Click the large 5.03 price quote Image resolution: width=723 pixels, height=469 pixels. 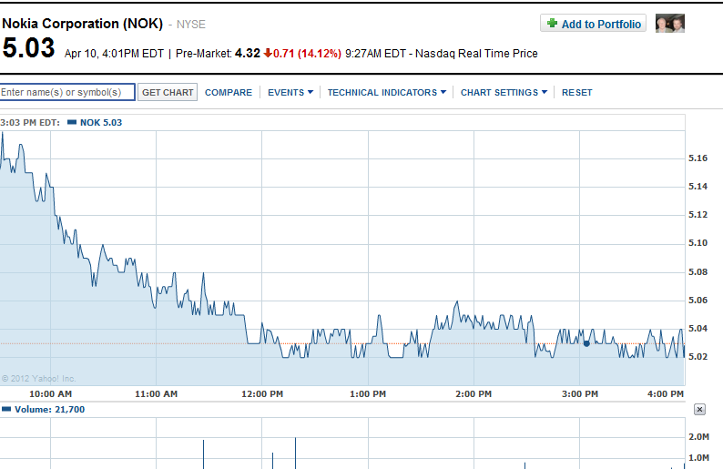click(28, 47)
